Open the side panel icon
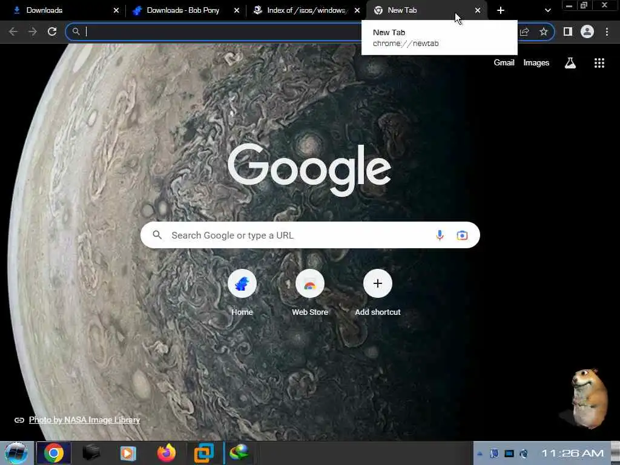 (x=568, y=31)
